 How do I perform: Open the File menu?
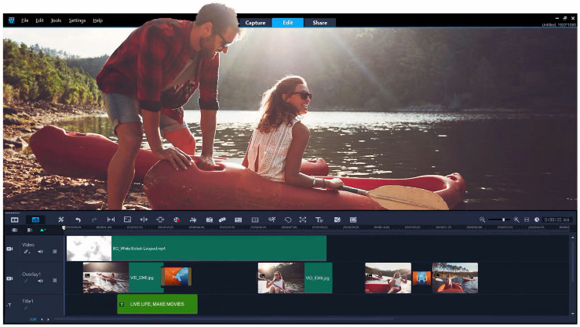(25, 20)
